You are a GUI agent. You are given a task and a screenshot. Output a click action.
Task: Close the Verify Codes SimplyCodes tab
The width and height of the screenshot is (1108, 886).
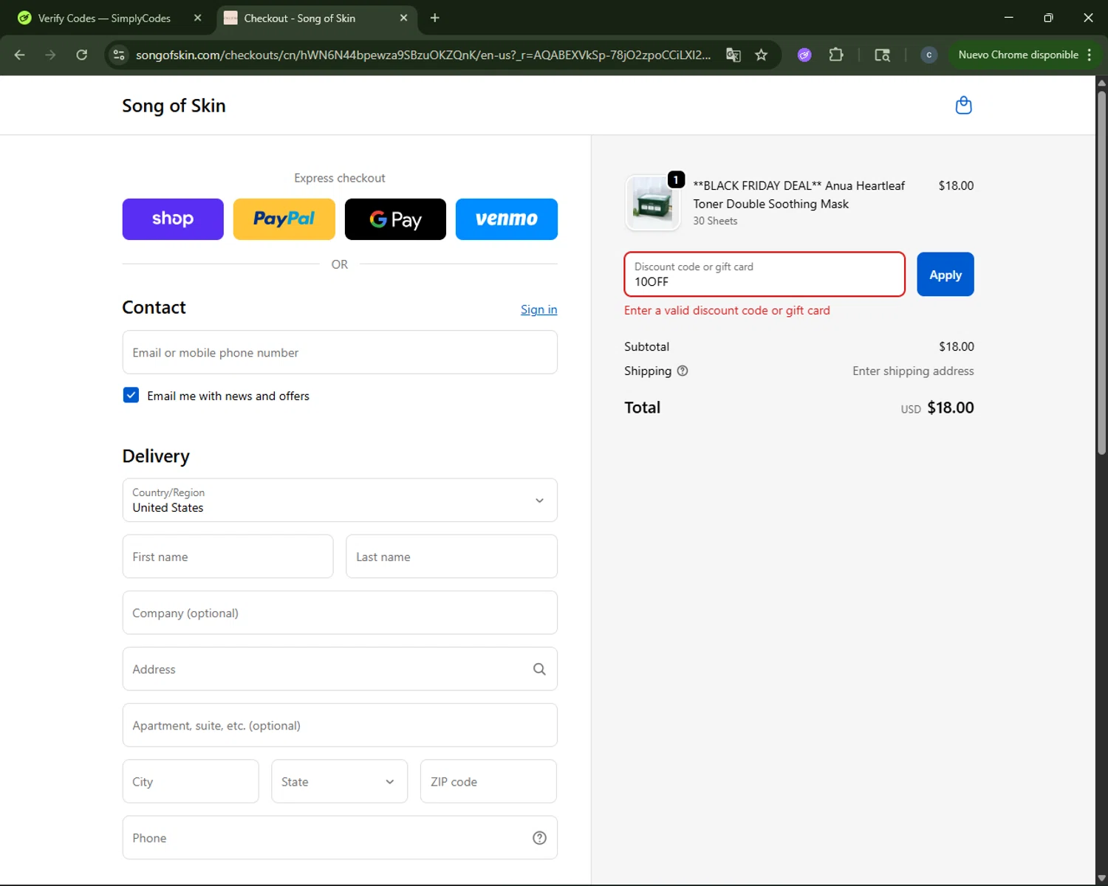(x=197, y=18)
